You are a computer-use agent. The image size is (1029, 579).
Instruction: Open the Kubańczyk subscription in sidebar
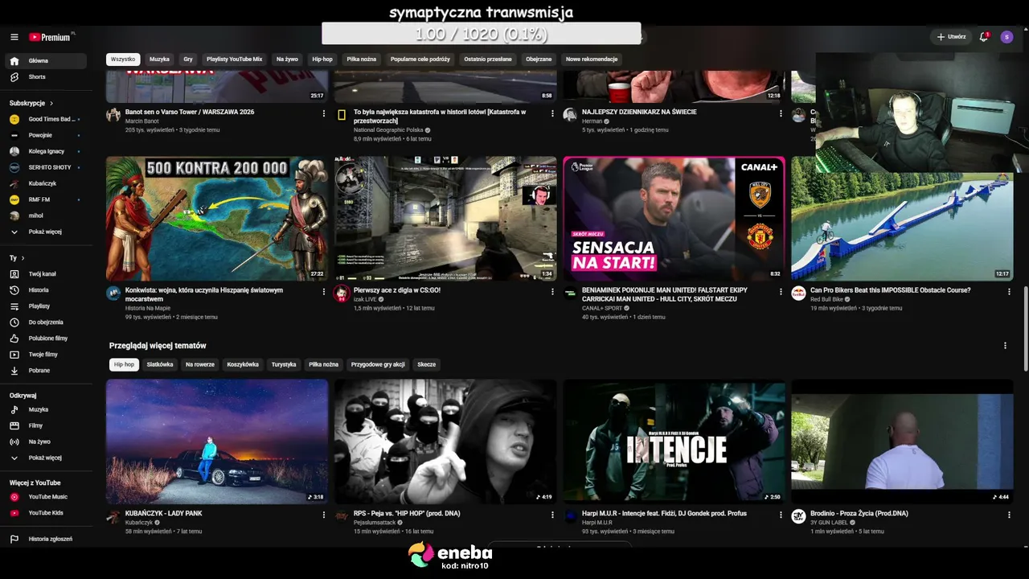click(43, 184)
